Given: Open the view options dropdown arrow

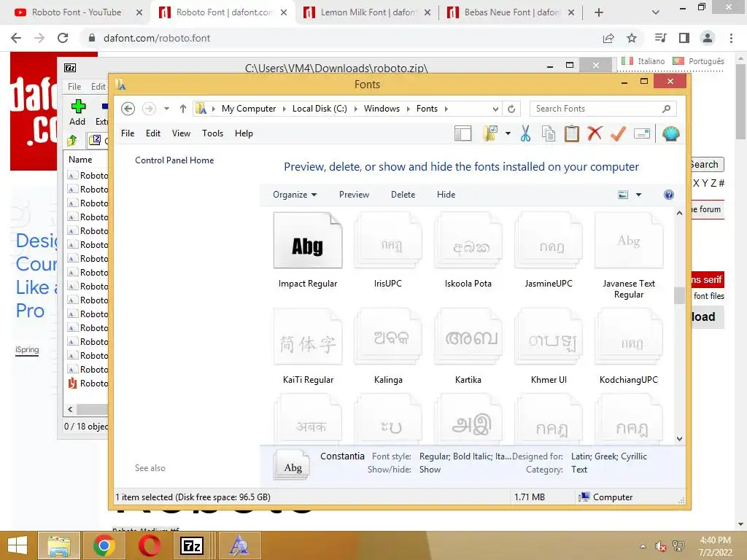Looking at the screenshot, I should [638, 195].
